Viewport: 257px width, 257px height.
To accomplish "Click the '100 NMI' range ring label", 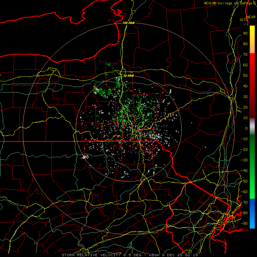I will [x=128, y=23].
